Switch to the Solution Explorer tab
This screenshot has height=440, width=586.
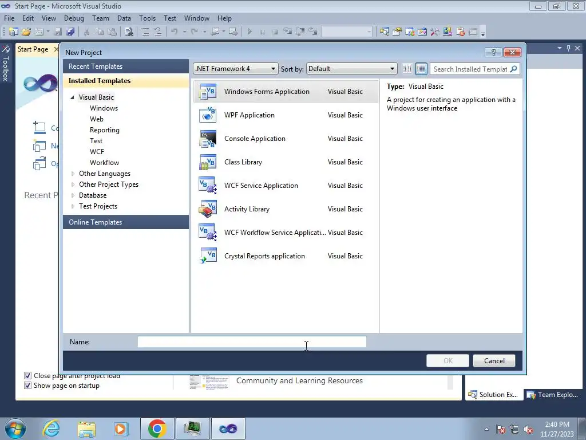click(493, 394)
